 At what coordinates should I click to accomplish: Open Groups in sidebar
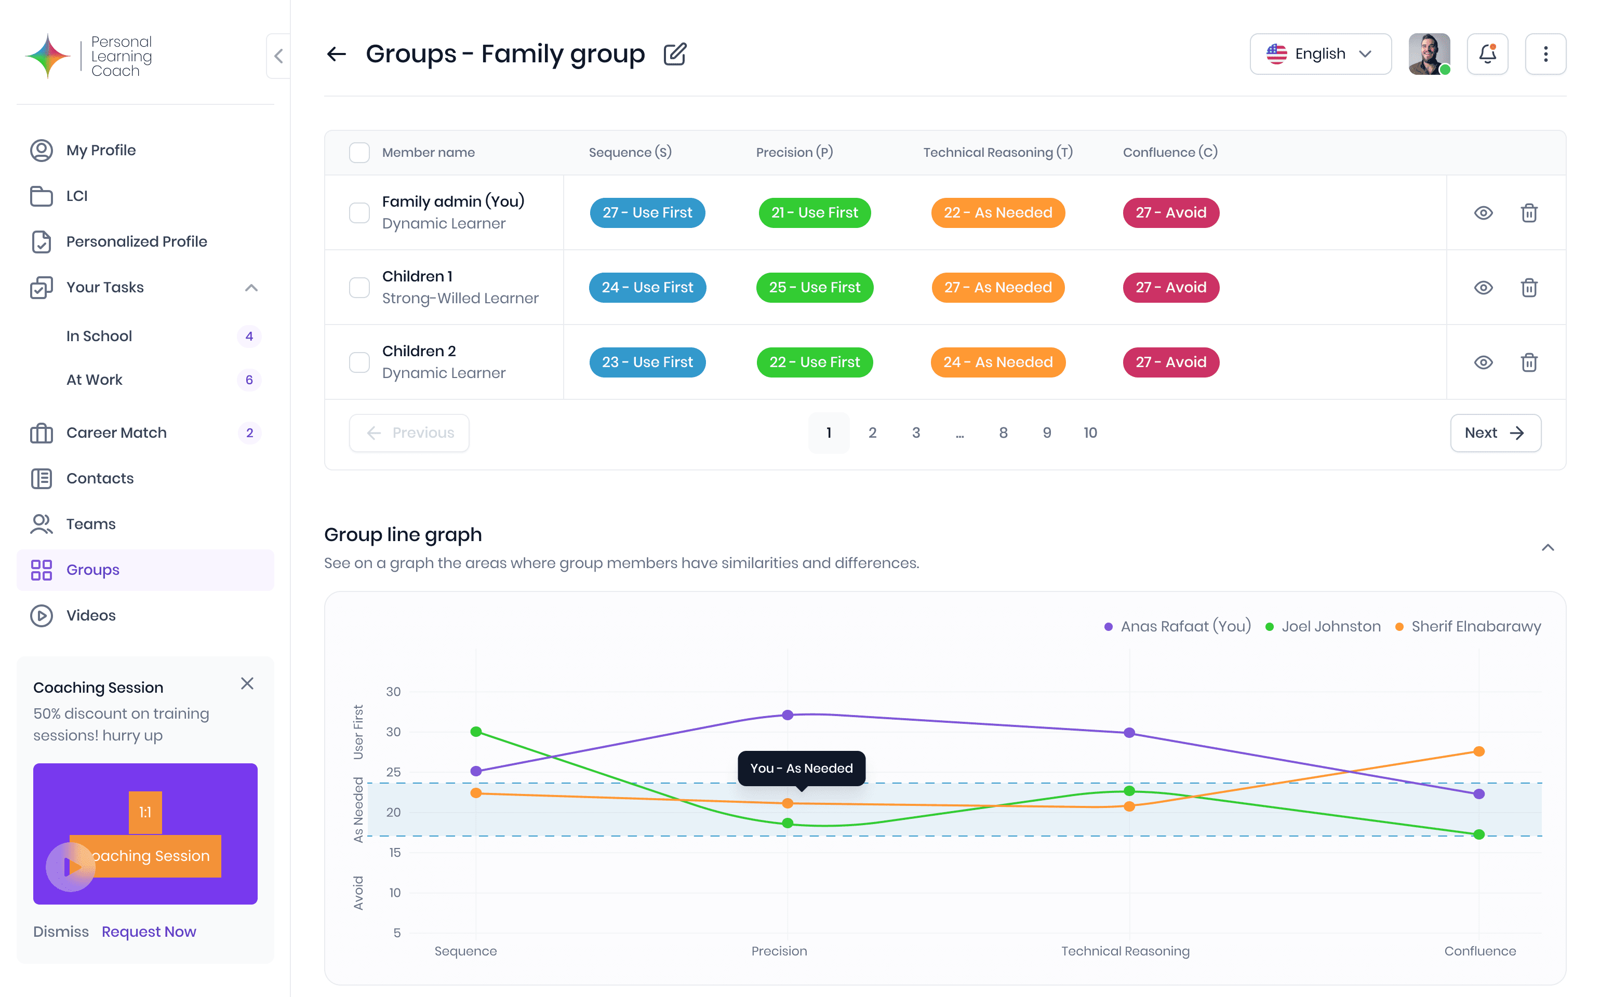coord(145,570)
